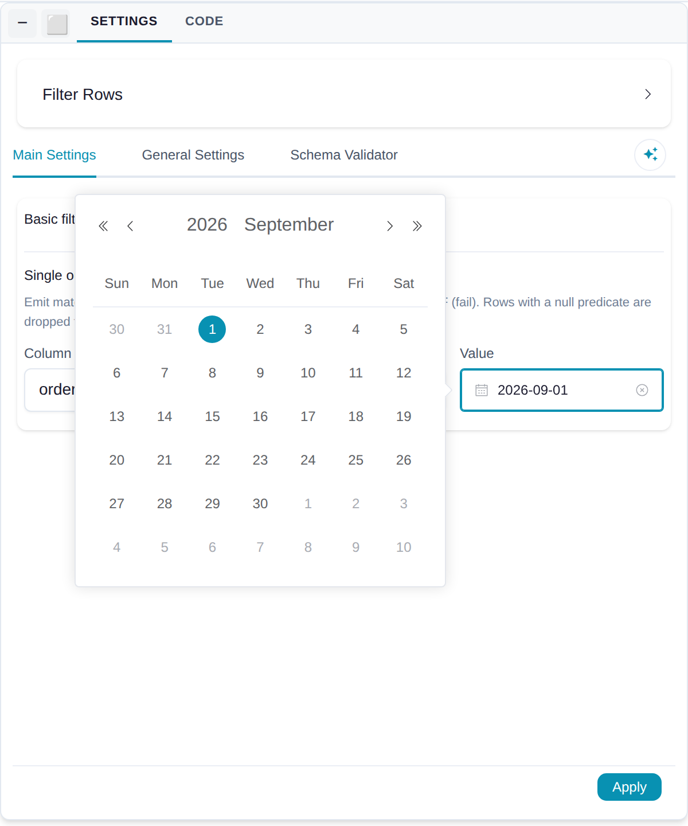This screenshot has width=688, height=826.
Task: Go to previous year with double-left arrows
Action: 103,226
